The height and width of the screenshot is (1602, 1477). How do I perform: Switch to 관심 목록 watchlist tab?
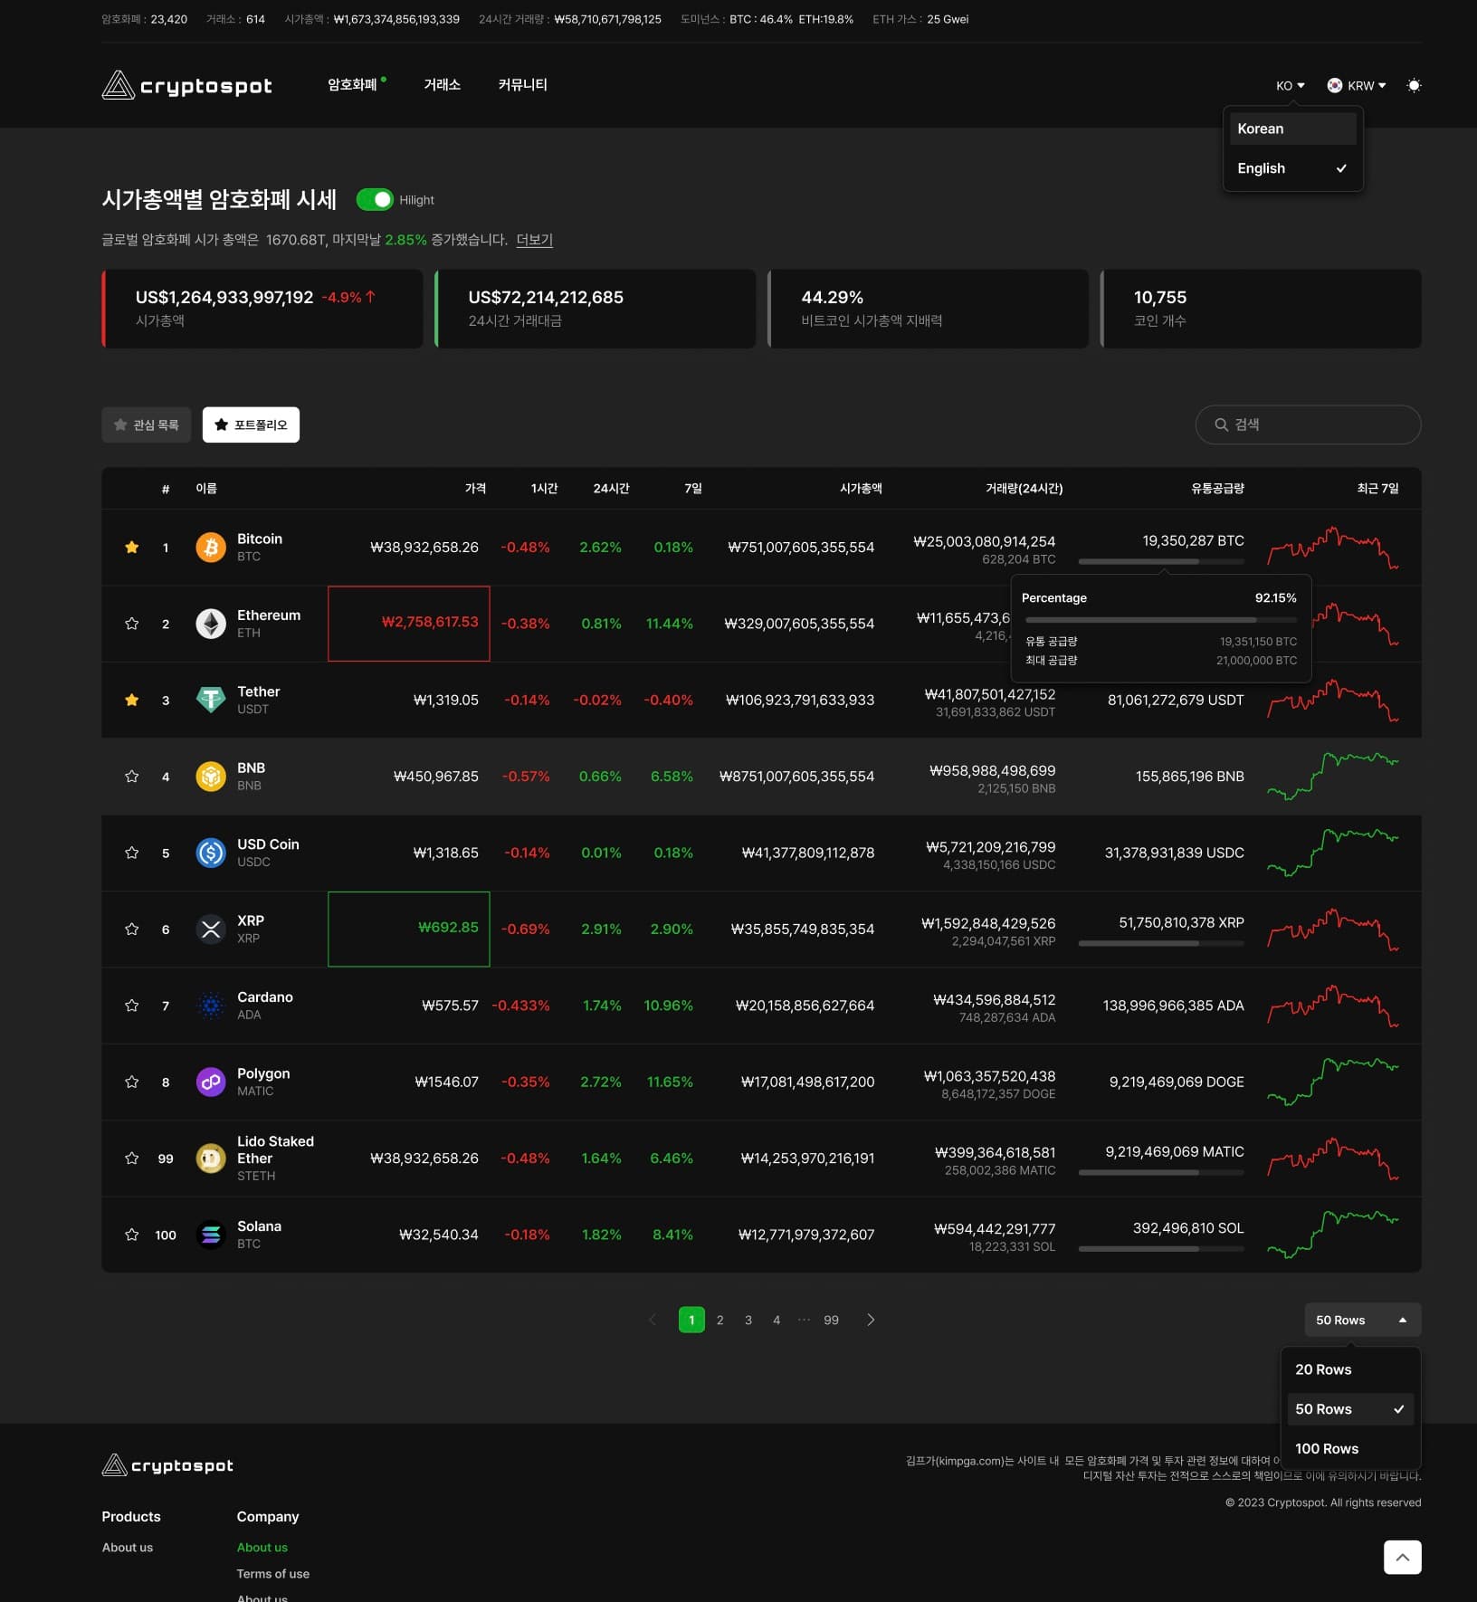tap(147, 424)
